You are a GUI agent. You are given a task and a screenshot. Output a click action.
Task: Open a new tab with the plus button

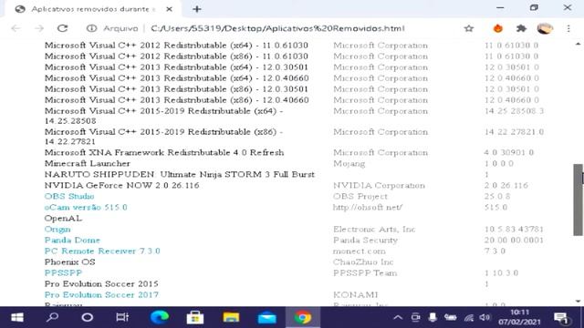197,9
